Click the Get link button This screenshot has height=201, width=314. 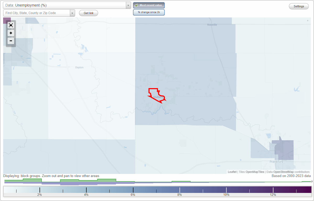(88, 13)
